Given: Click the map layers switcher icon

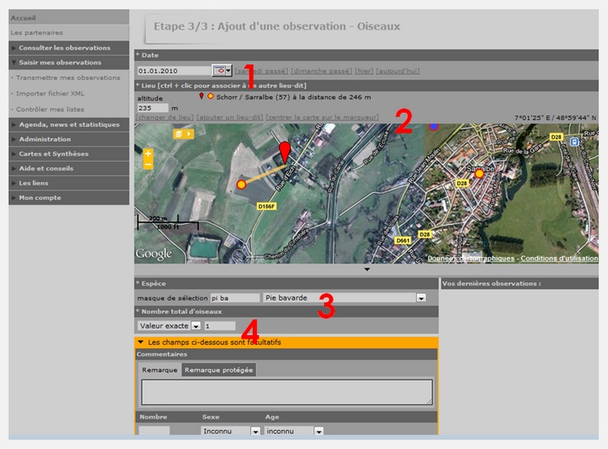Looking at the screenshot, I should click(183, 134).
